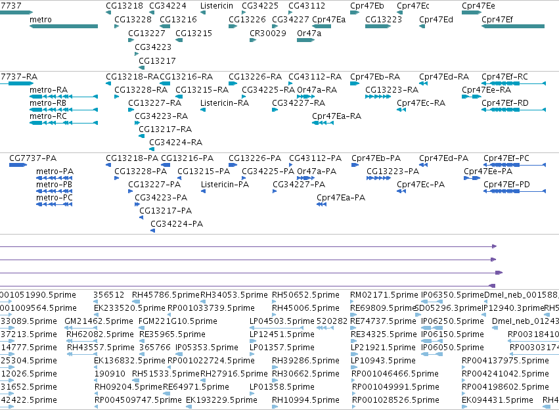
Task: Click the Or47a-PA protein
Action: click(x=305, y=178)
